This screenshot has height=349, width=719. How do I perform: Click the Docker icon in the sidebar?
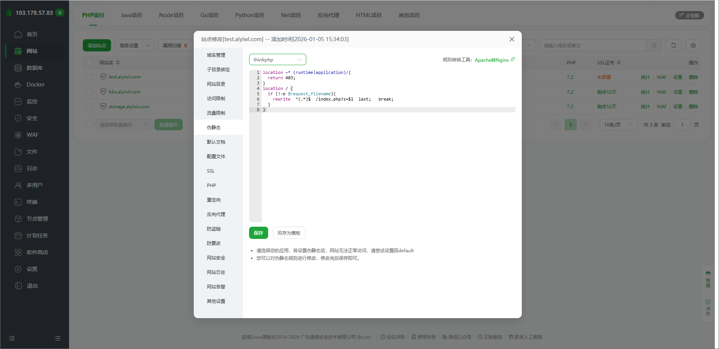click(18, 85)
